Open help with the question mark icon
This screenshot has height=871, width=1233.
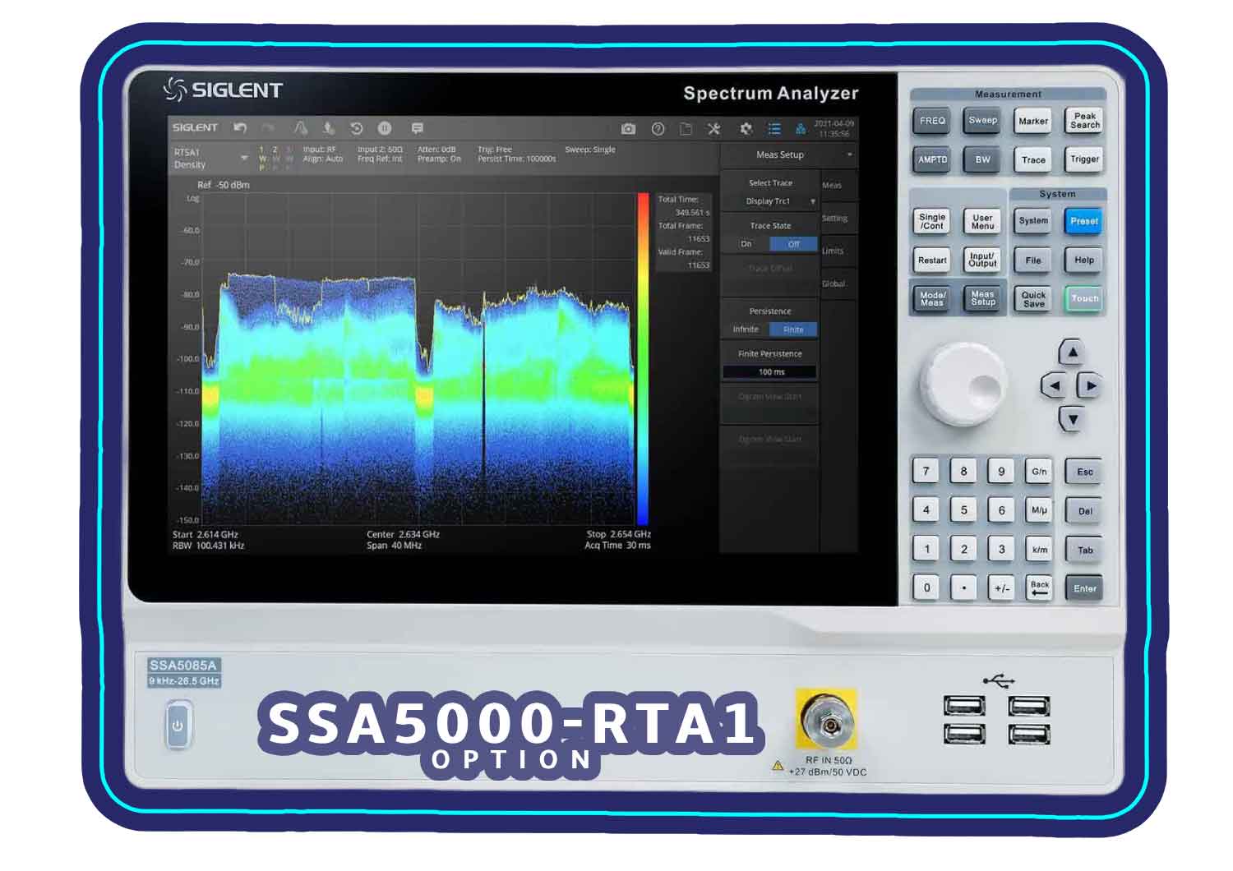point(658,129)
